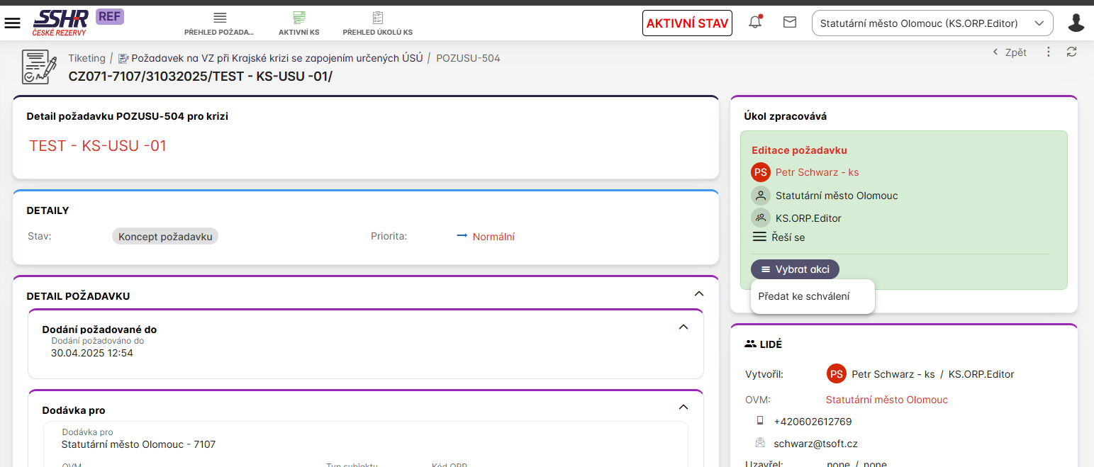Go to Aktivní KS view
Viewport: 1094px width, 467px height.
pyautogui.click(x=298, y=23)
